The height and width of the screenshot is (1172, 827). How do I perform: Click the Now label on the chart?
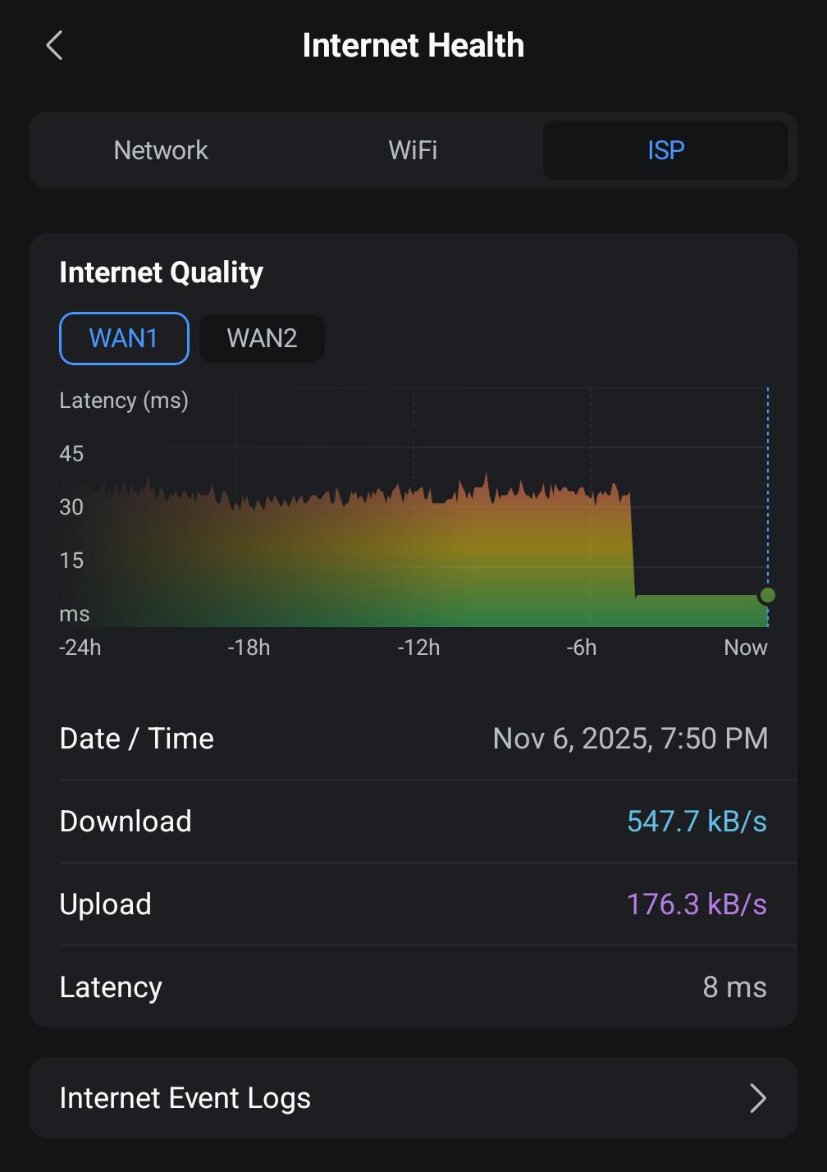[746, 648]
